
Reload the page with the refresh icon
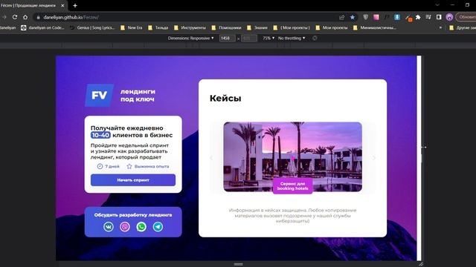click(15, 17)
